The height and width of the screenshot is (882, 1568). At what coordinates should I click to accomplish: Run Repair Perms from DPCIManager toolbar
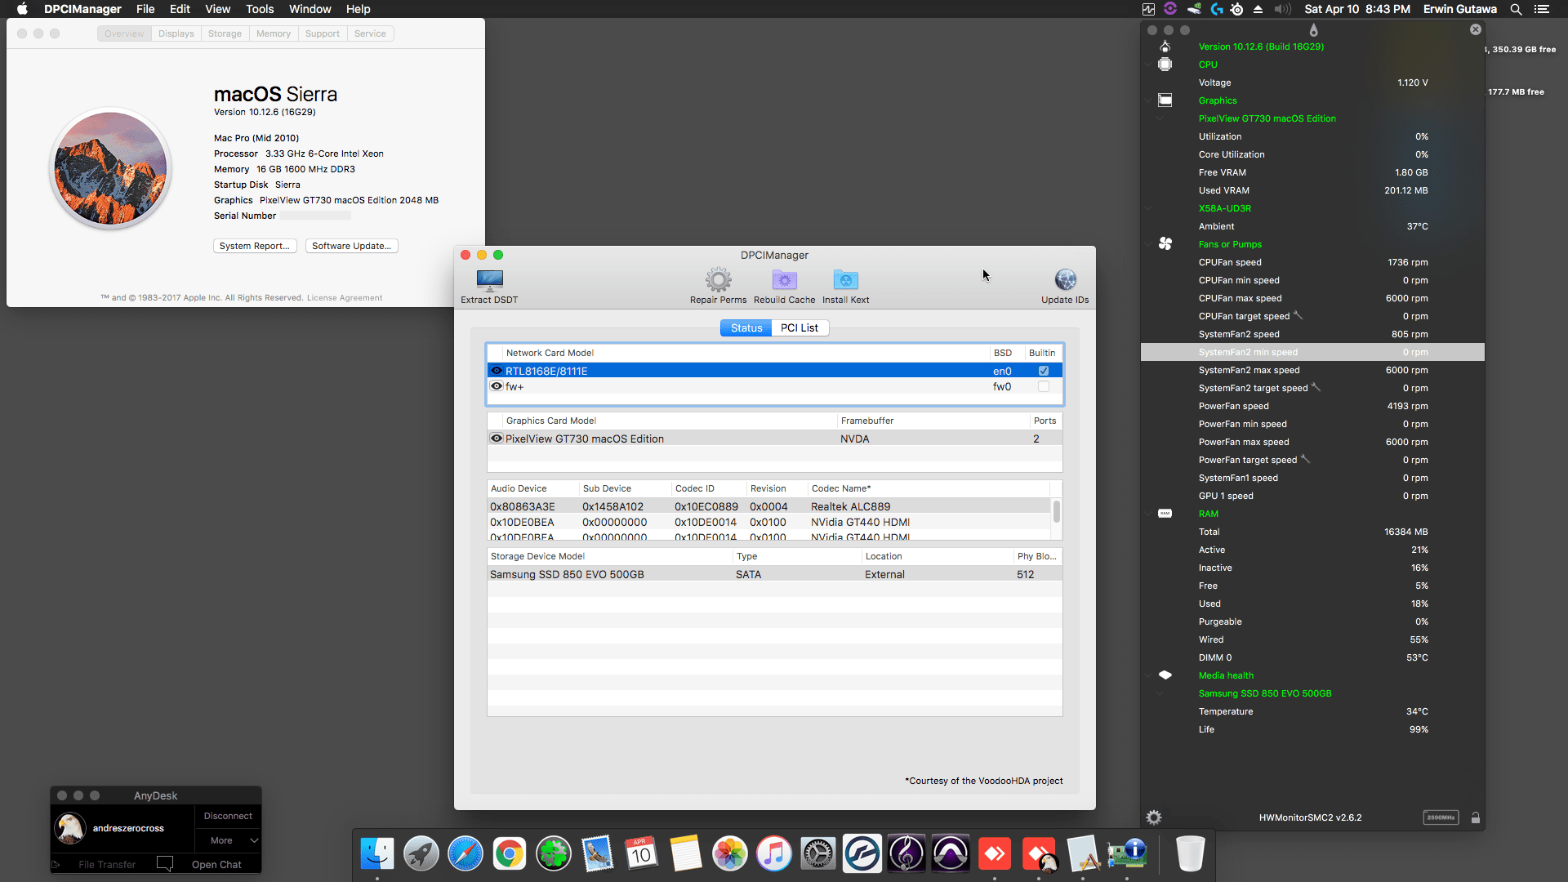coord(719,280)
